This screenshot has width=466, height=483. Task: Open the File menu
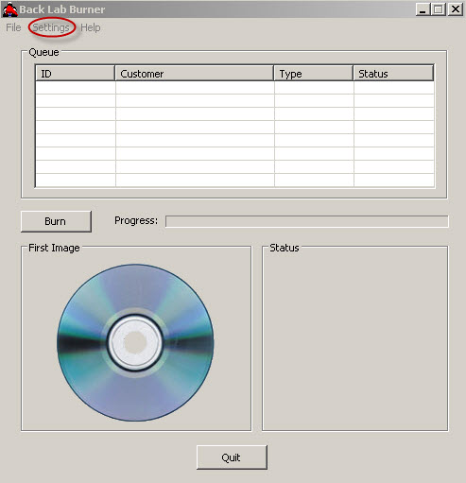(13, 27)
